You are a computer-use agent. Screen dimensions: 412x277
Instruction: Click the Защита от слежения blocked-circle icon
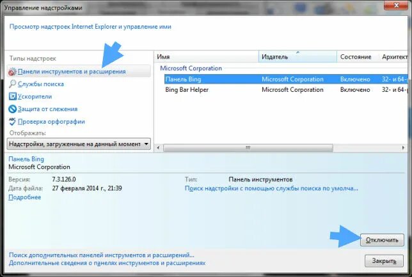[x=12, y=109]
